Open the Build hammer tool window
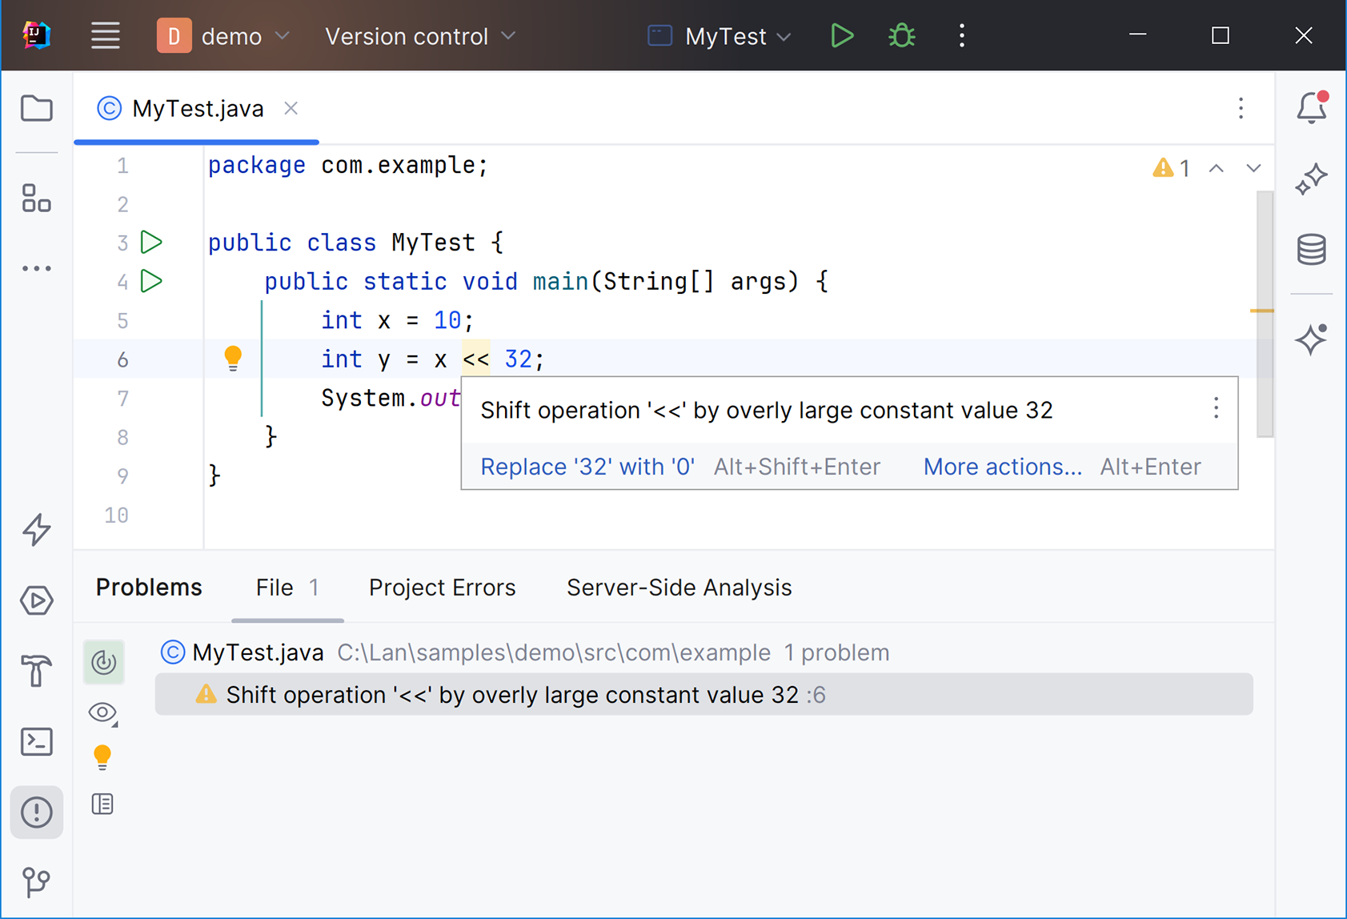The height and width of the screenshot is (919, 1347). pyautogui.click(x=37, y=670)
